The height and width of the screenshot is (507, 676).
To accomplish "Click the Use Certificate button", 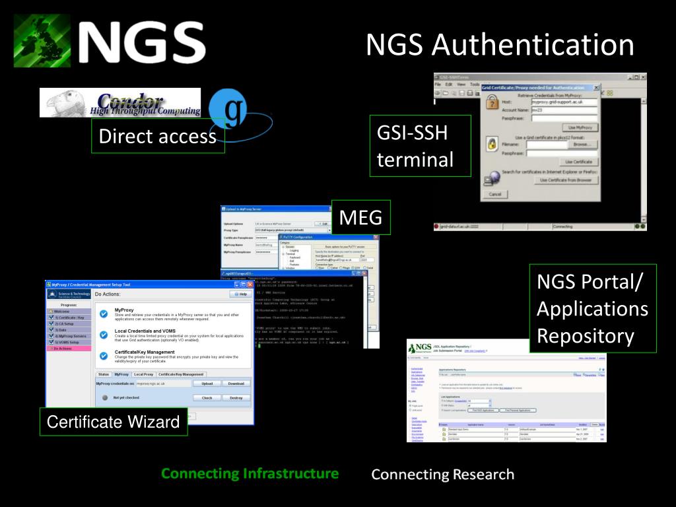I will point(578,162).
